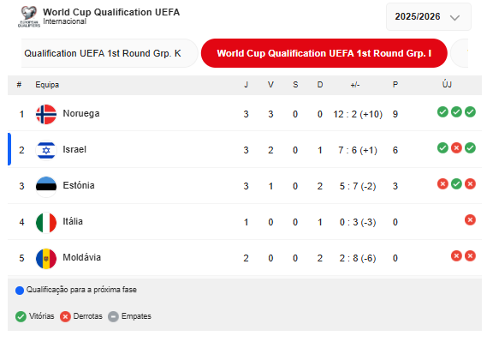Click the World Cup Qualification UEFA title
This screenshot has width=487, height=342.
tap(111, 12)
